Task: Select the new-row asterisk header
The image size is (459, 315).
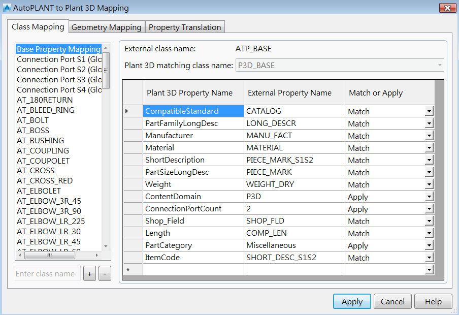Action: (133, 270)
